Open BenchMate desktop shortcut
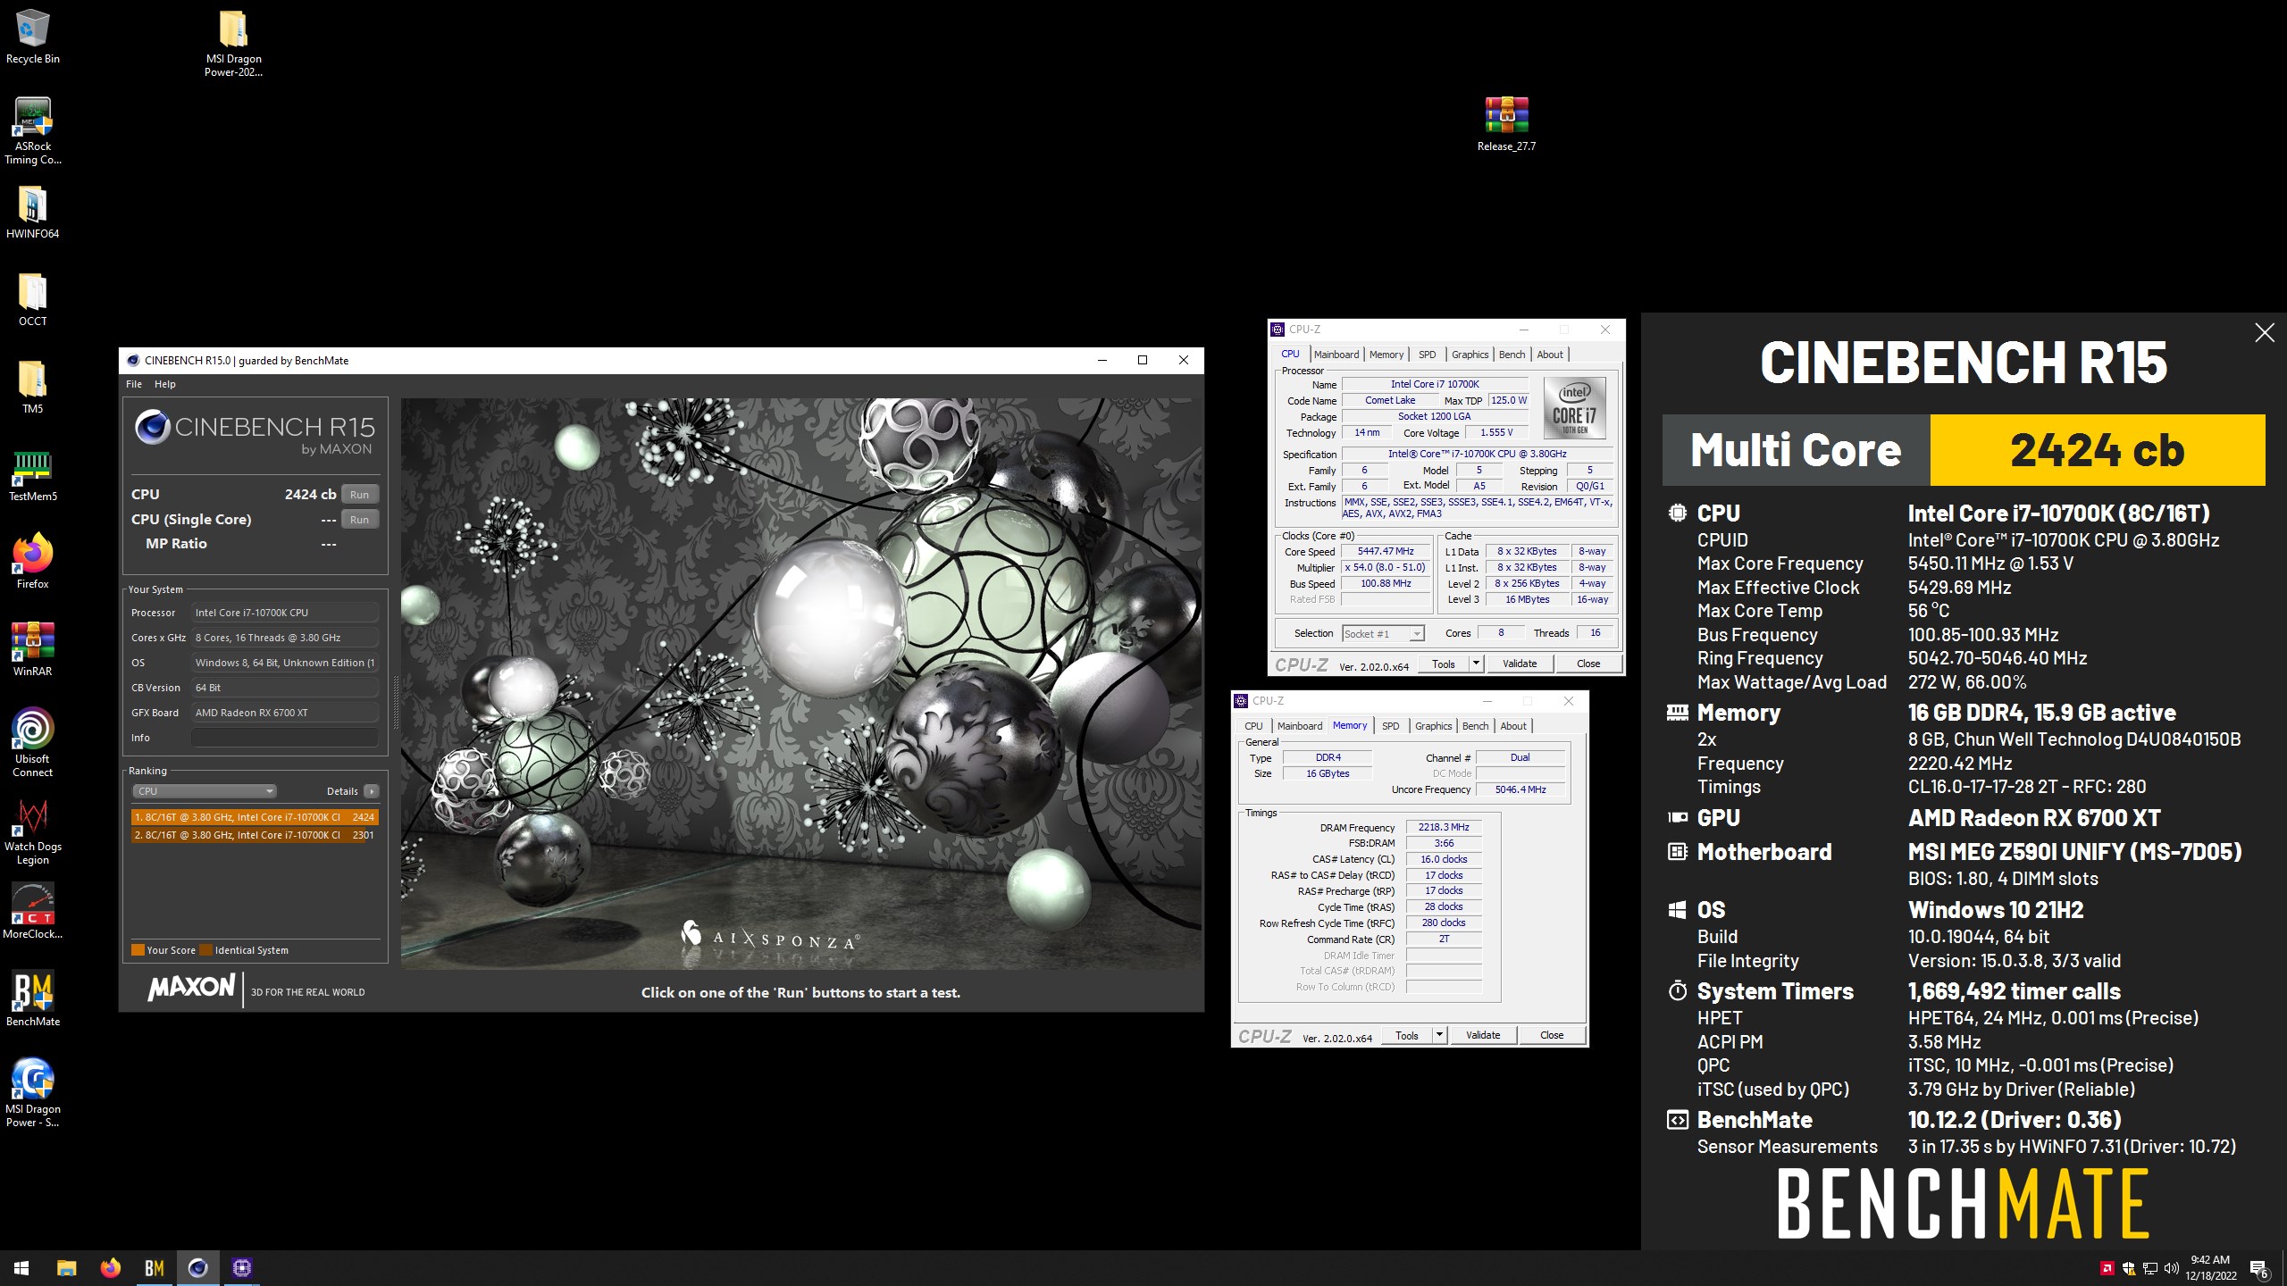The image size is (2287, 1286). tap(32, 998)
